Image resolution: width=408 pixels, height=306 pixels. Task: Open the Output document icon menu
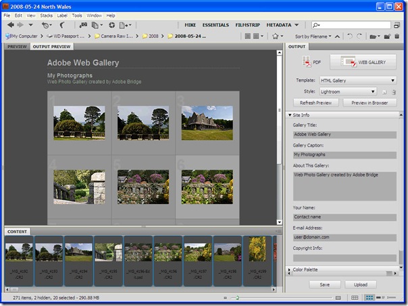click(x=125, y=25)
